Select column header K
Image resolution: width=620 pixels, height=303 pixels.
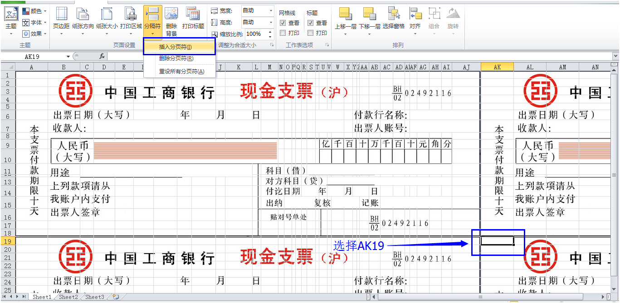pyautogui.click(x=239, y=67)
